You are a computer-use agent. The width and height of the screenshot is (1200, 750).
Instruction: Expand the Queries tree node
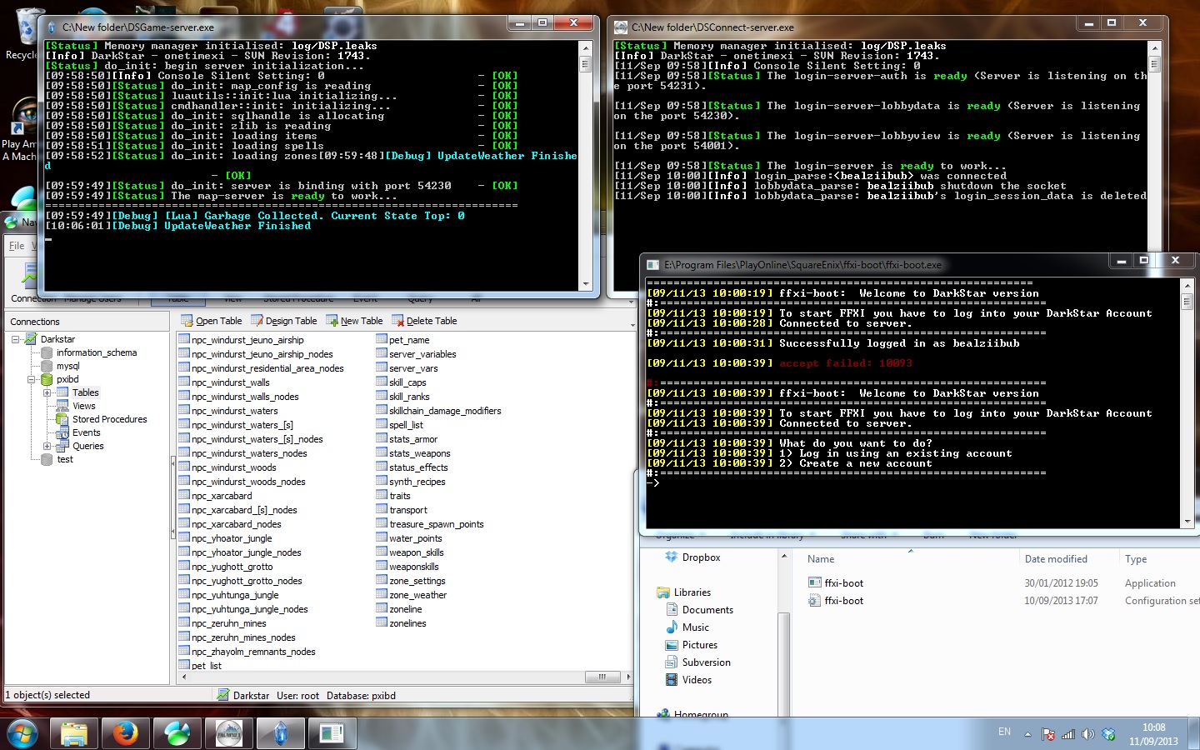click(47, 446)
